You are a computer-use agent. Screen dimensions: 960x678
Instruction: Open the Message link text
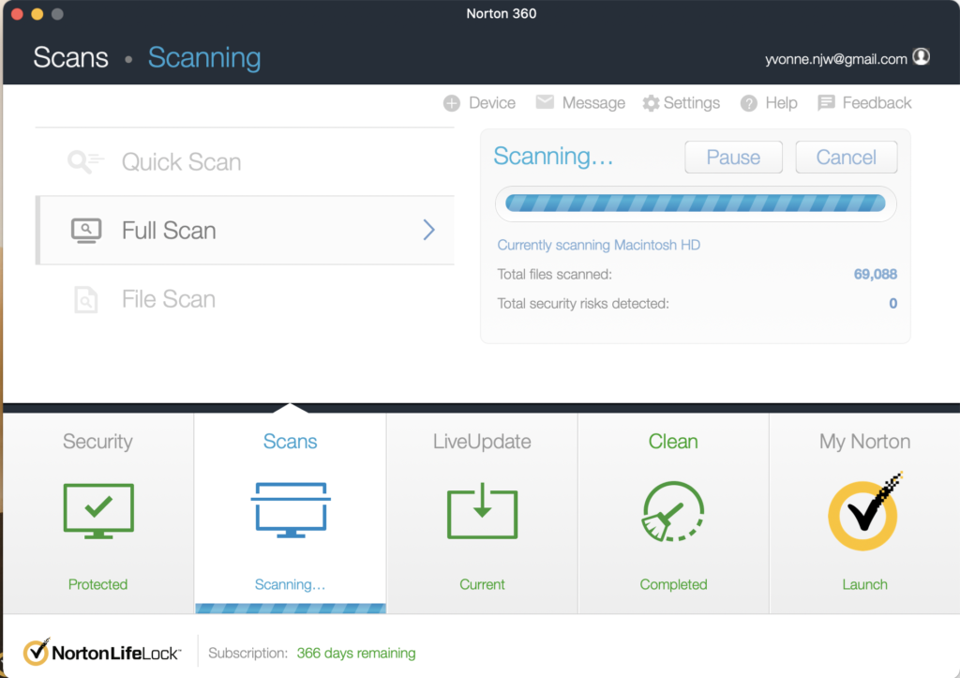(x=593, y=103)
